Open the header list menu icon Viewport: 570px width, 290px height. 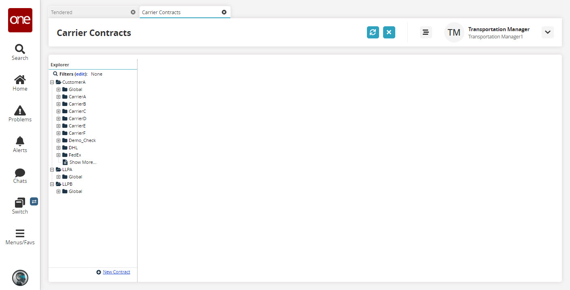tap(425, 32)
